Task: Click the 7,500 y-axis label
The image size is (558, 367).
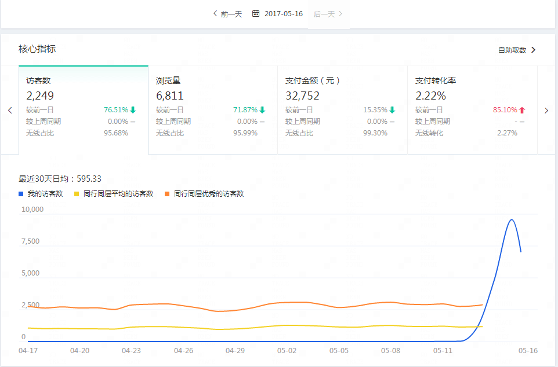Action: tap(30, 241)
